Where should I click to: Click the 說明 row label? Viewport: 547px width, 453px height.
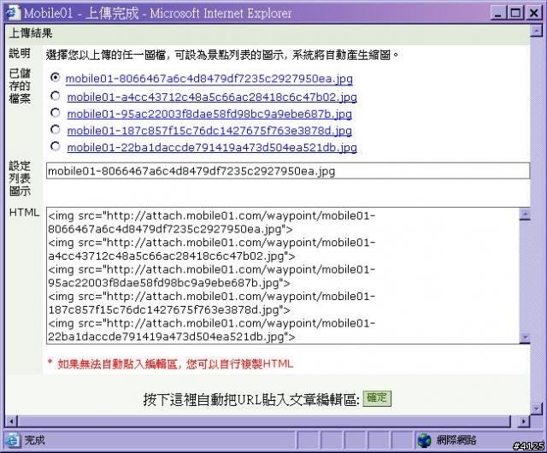coord(20,53)
